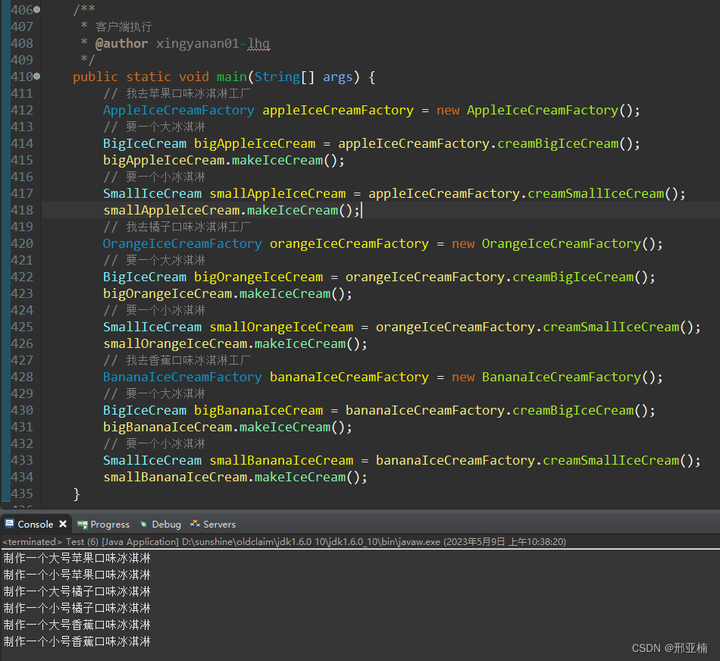Click comment '我去苹果口味冰淇淋工厂' on line 411
This screenshot has width=720, height=661.
188,94
